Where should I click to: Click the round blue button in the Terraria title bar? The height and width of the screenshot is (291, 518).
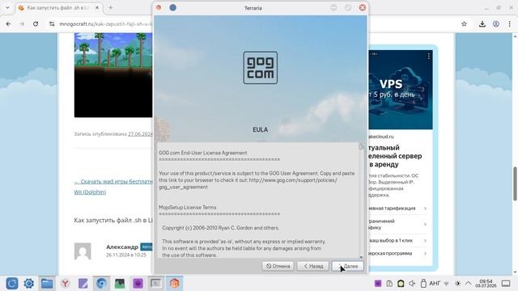pyautogui.click(x=172, y=7)
